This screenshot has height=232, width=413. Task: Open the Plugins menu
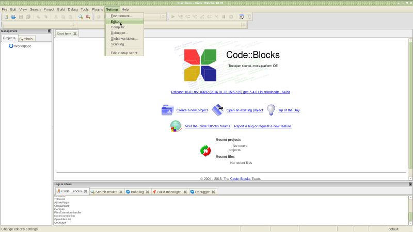[x=97, y=9]
